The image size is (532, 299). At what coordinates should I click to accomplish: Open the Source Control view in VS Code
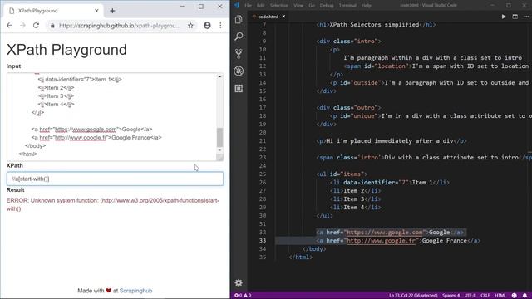239,53
